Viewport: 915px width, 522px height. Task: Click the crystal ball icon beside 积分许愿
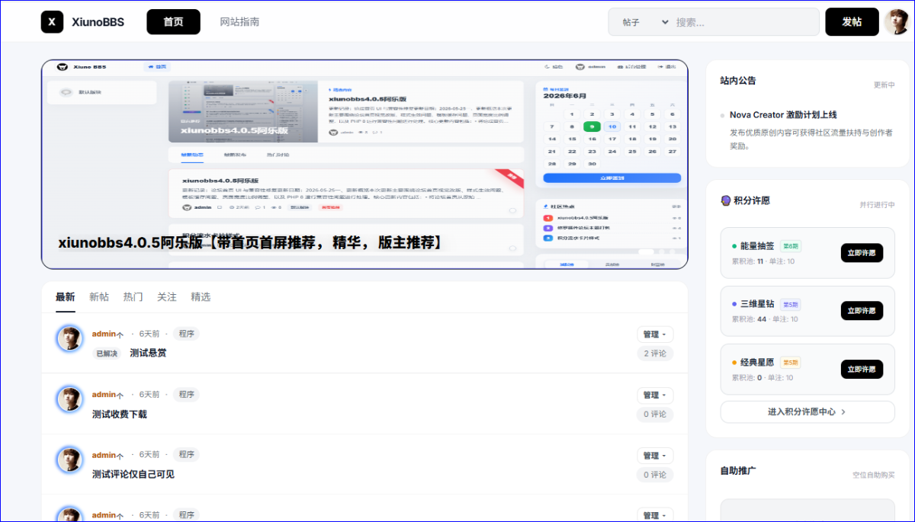point(726,200)
